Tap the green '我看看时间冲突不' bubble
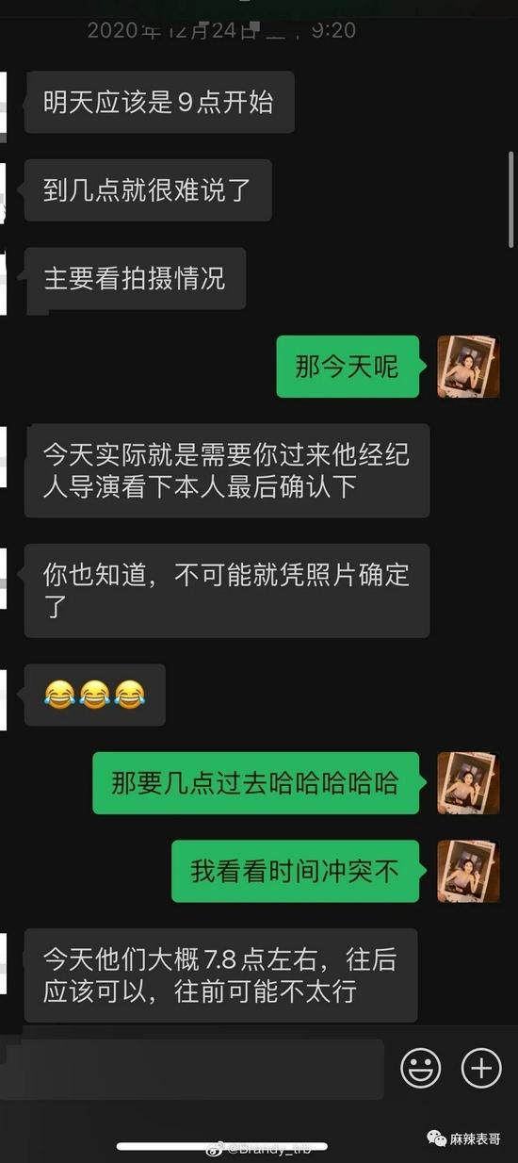 [296, 871]
